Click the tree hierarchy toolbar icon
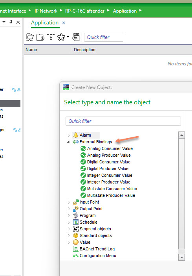This screenshot has height=276, width=192. (51, 37)
